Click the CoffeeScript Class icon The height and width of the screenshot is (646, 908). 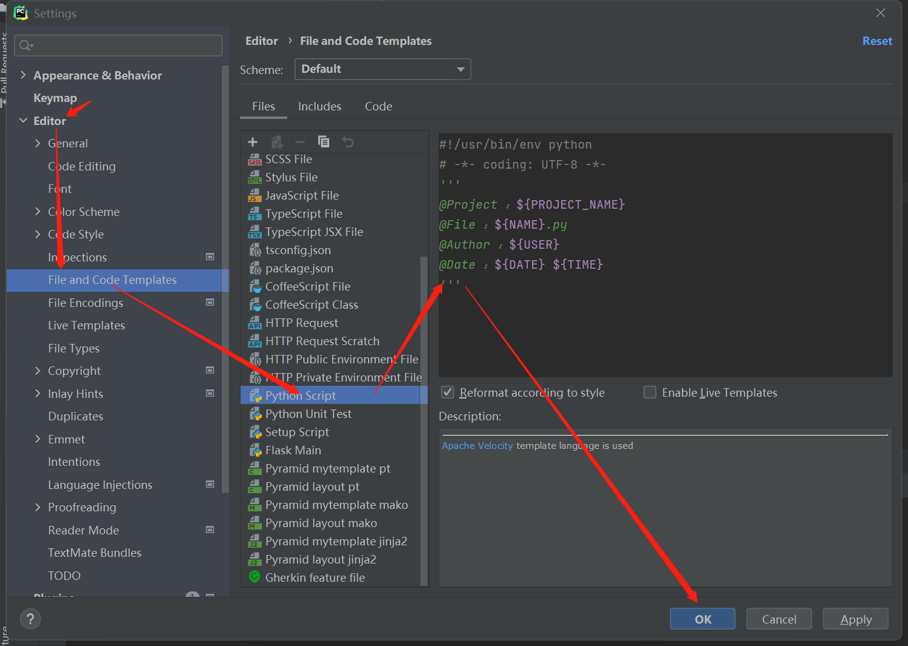(255, 305)
